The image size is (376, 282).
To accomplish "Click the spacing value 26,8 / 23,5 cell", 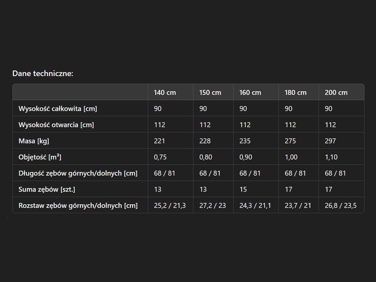I will 341,205.
